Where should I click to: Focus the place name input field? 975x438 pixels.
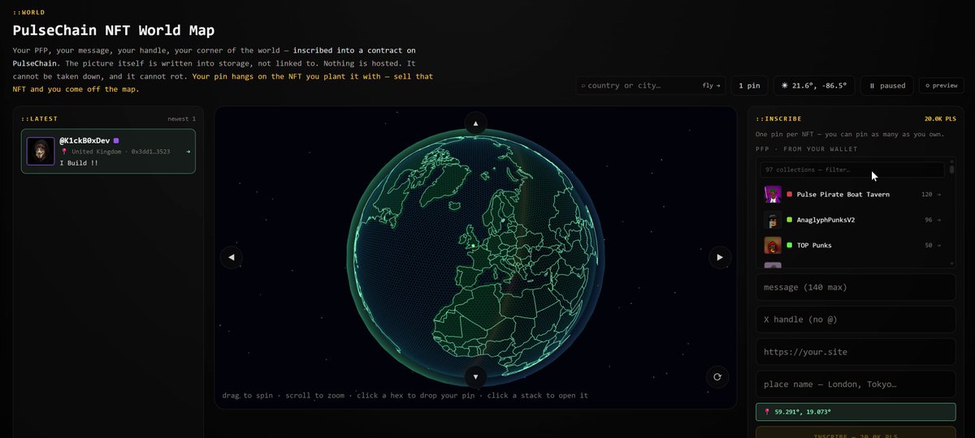[856, 384]
